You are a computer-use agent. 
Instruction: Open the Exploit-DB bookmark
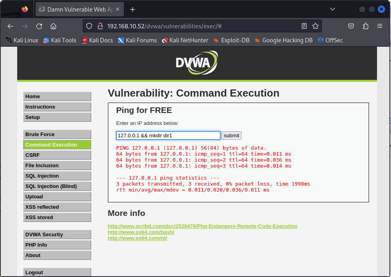coord(231,40)
